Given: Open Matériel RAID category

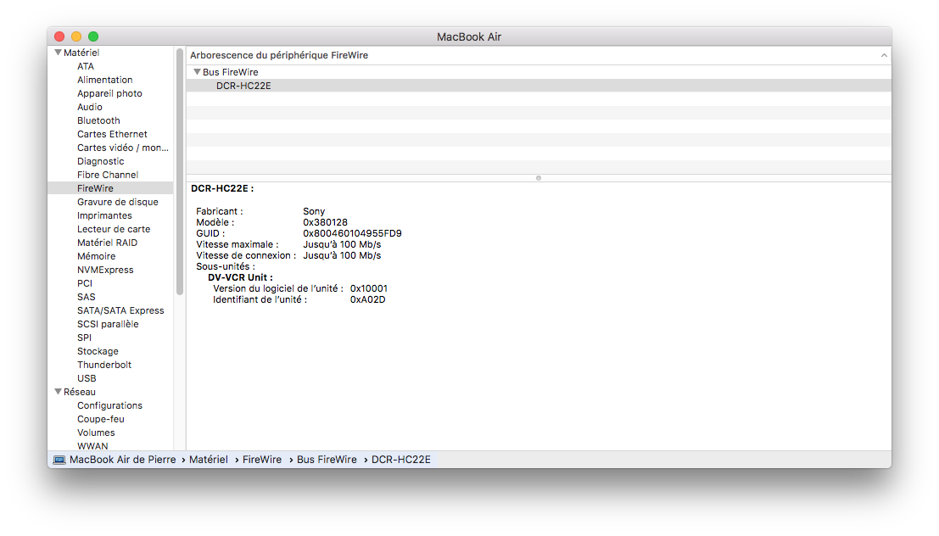Looking at the screenshot, I should coord(107,243).
